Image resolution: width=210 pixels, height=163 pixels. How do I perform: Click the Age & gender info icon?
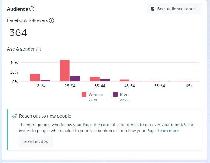[39, 49]
